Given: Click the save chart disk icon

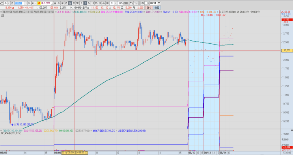Looking at the screenshot, I should click(x=139, y=3).
